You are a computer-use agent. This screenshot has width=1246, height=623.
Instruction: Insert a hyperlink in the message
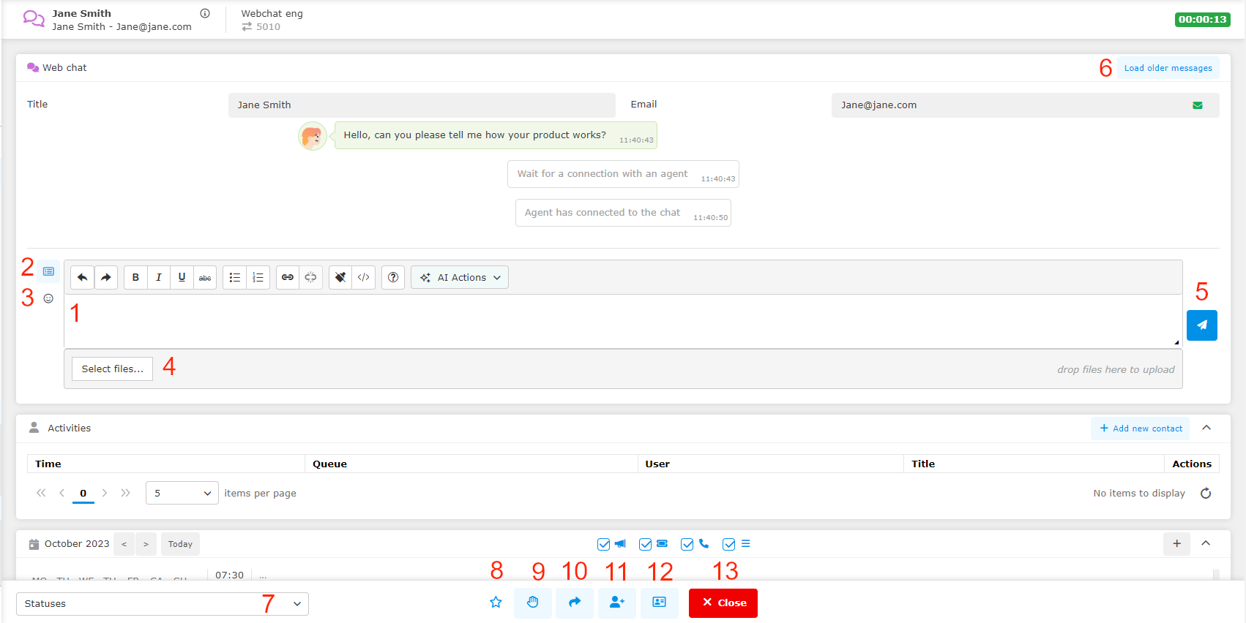tap(288, 278)
